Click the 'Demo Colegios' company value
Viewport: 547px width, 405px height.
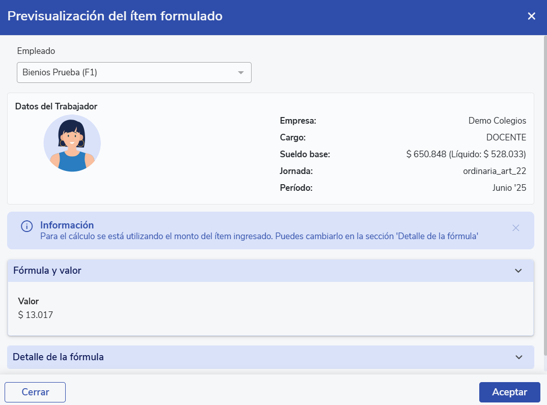(497, 121)
